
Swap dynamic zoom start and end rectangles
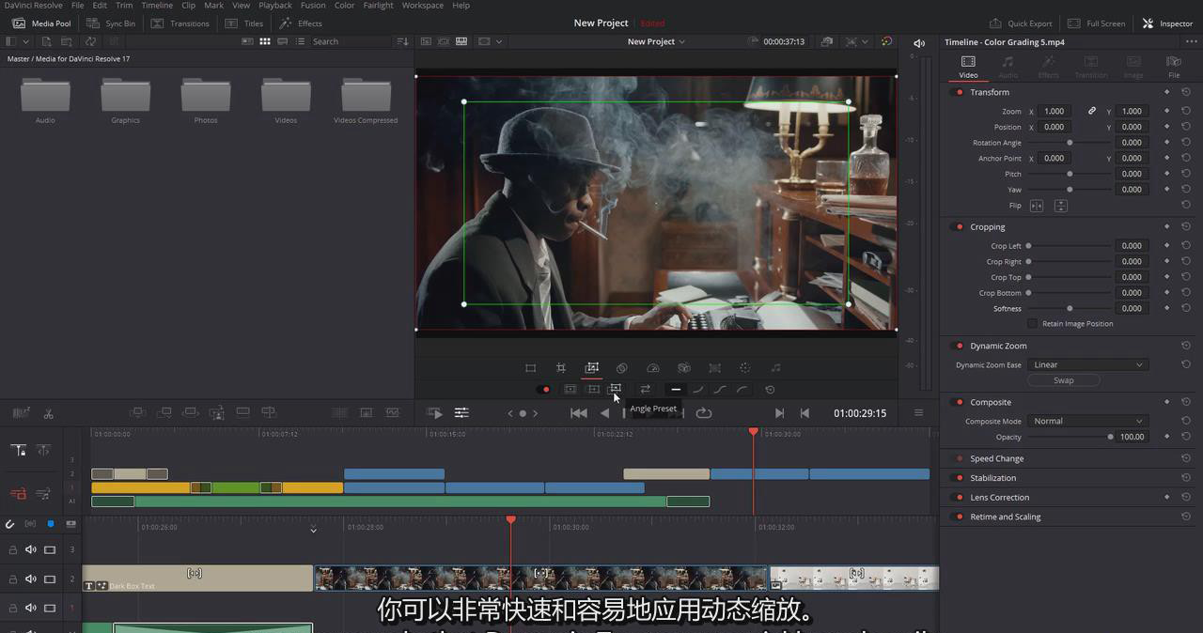pyautogui.click(x=645, y=389)
